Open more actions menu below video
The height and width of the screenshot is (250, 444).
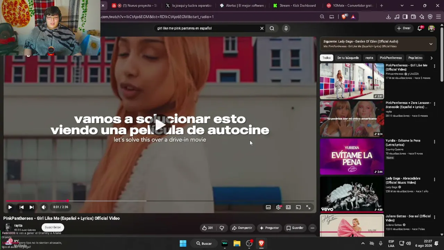click(313, 228)
